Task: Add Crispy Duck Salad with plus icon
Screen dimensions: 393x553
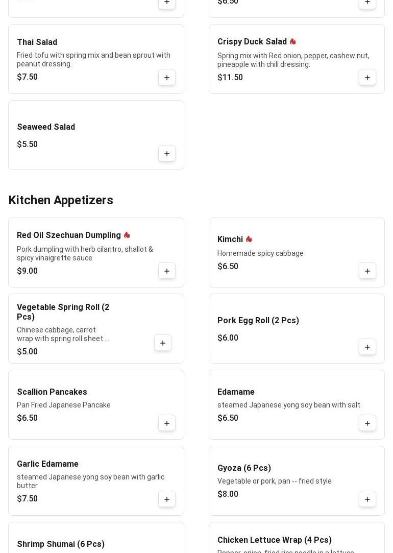Action: coord(367,77)
